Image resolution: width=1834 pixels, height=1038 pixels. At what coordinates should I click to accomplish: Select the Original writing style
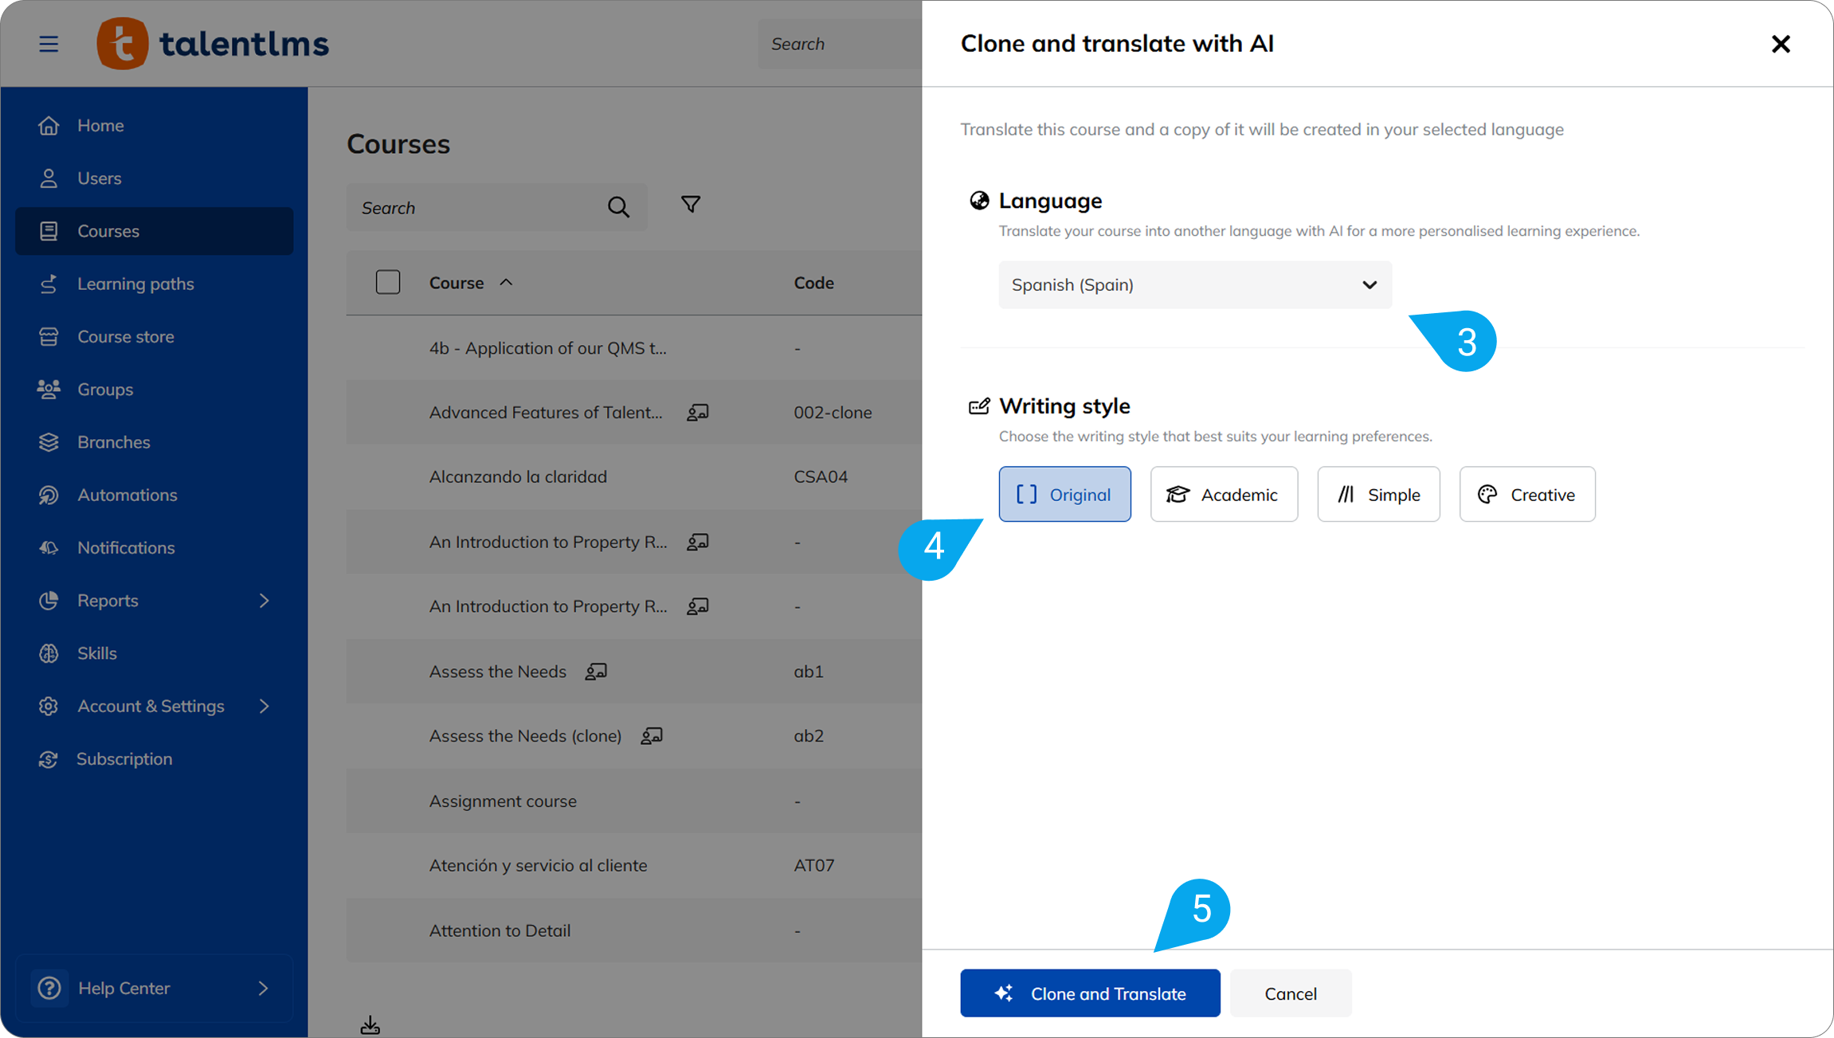point(1064,495)
